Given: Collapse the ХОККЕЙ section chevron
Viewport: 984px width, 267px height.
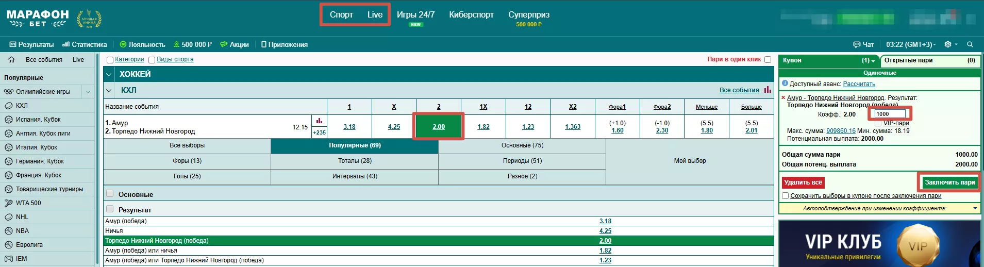Looking at the screenshot, I should click(x=109, y=74).
